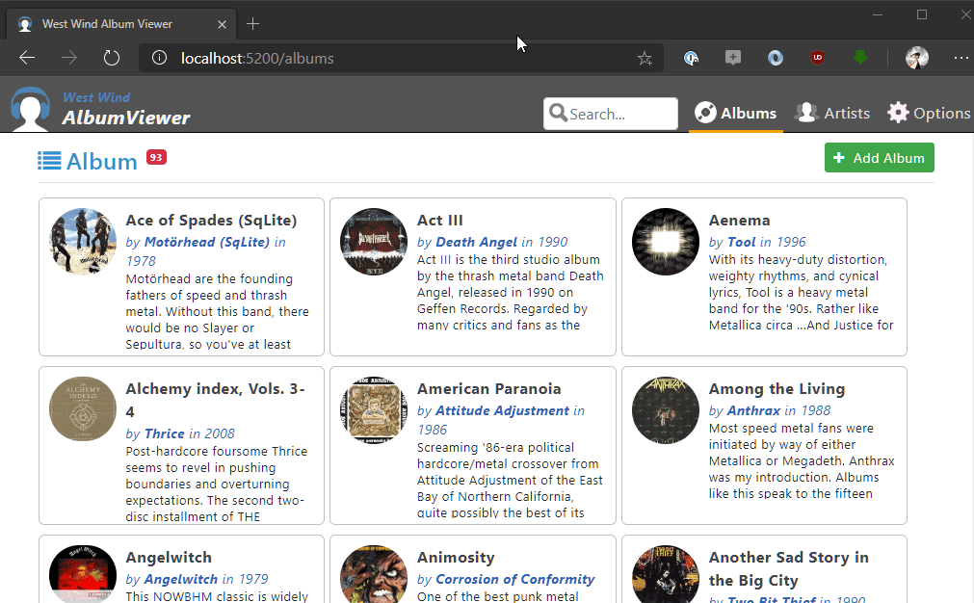Open the Attitude Adjustment artist link
This screenshot has height=603, width=974.
click(502, 410)
